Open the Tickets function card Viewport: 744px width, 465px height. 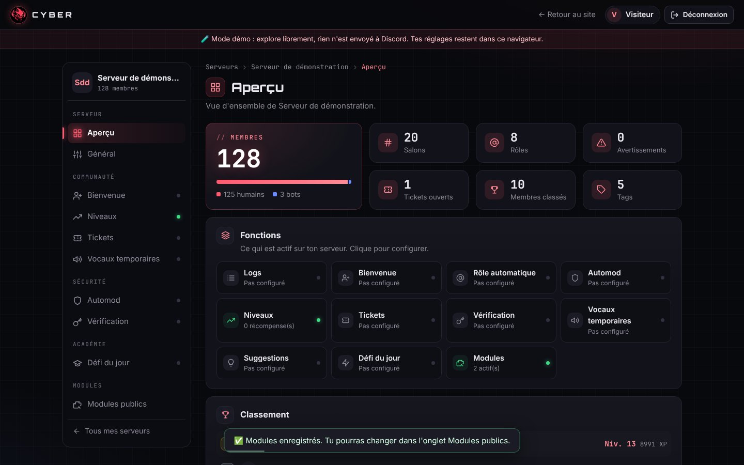pyautogui.click(x=386, y=320)
